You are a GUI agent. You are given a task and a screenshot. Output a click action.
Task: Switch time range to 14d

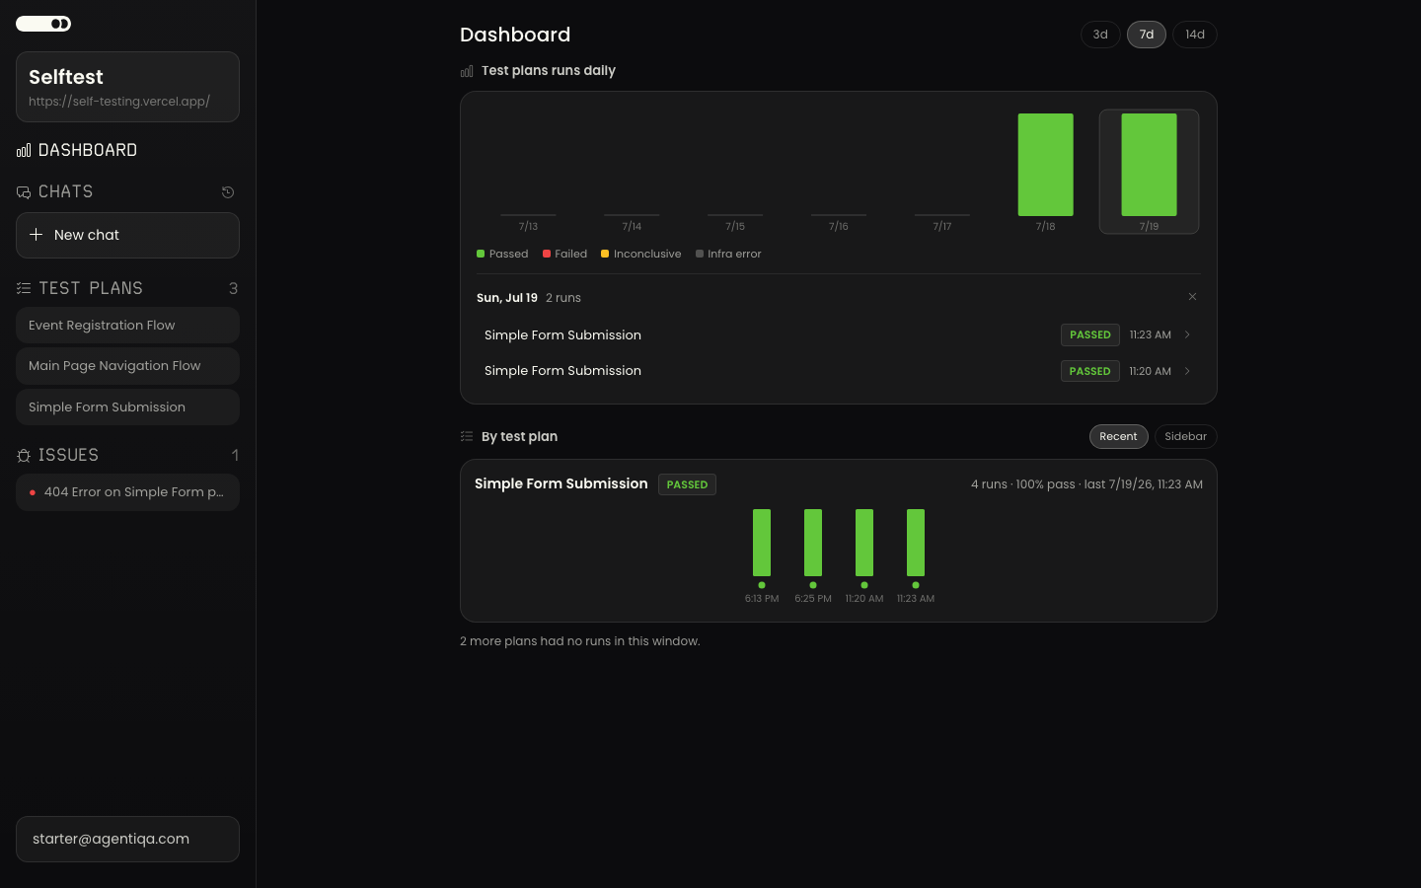click(1195, 35)
